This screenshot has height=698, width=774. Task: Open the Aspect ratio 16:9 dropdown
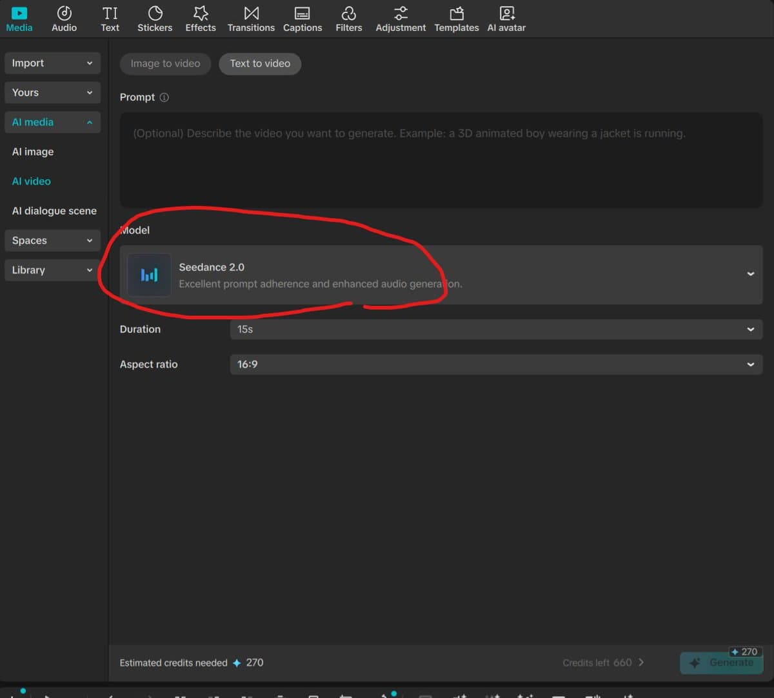(x=495, y=364)
